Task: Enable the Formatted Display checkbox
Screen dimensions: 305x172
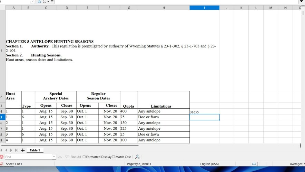Action: click(84, 157)
